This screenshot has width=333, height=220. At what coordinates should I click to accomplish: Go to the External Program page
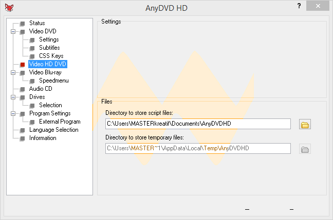[x=60, y=122]
